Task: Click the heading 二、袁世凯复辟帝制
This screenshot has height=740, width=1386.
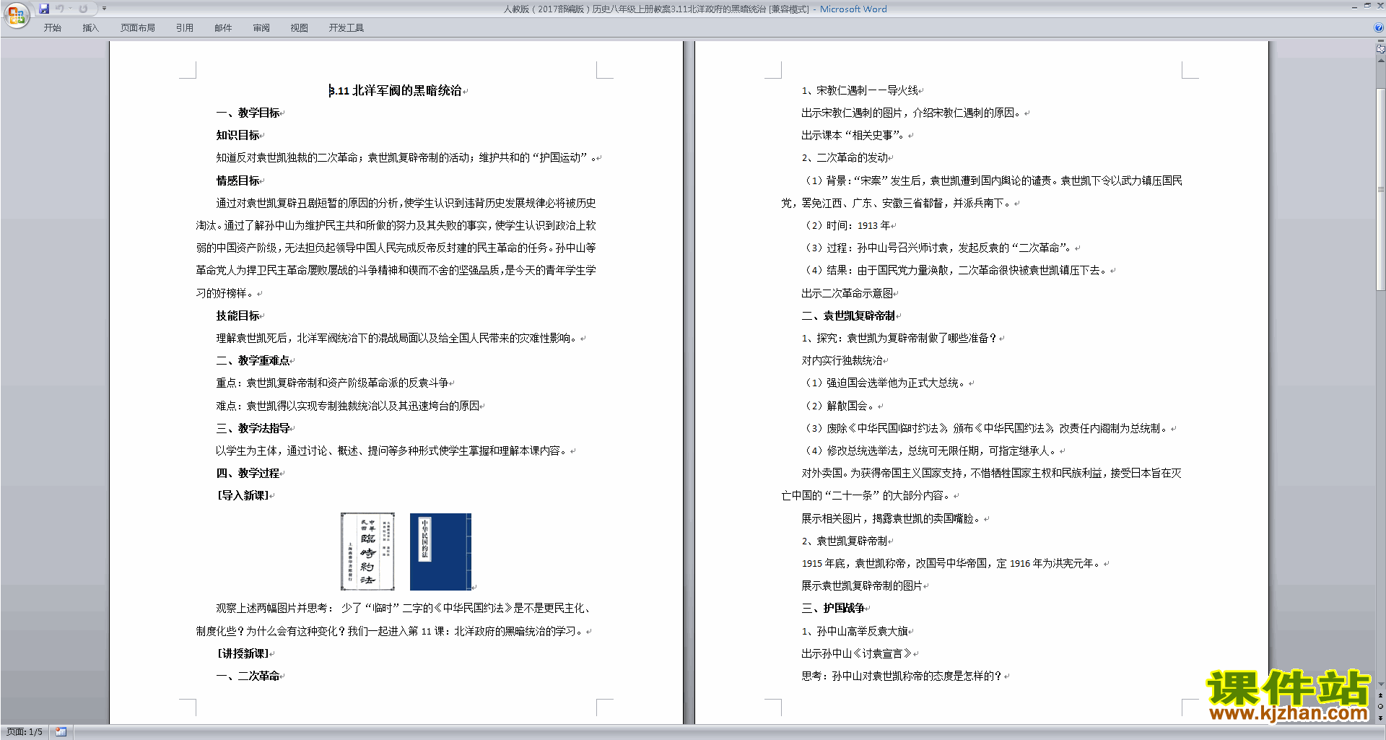Action: point(848,315)
